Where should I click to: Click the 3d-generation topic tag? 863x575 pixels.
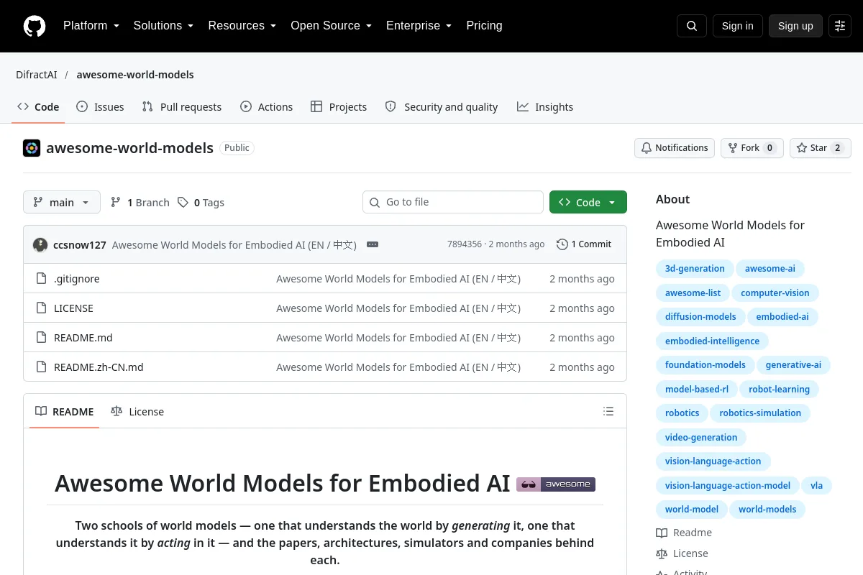pos(695,269)
